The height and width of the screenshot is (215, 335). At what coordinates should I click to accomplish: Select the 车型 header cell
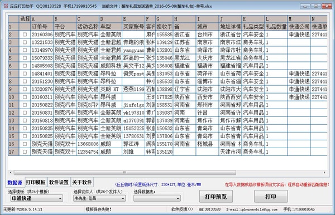click(x=111, y=27)
